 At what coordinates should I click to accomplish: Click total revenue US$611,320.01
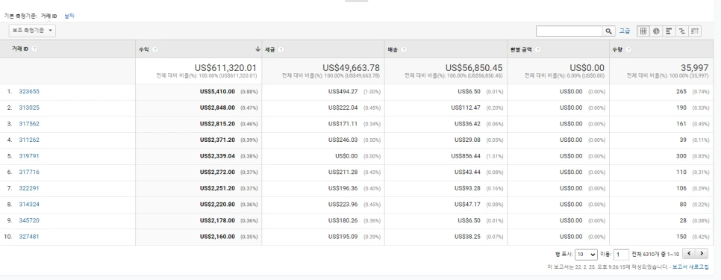(225, 68)
